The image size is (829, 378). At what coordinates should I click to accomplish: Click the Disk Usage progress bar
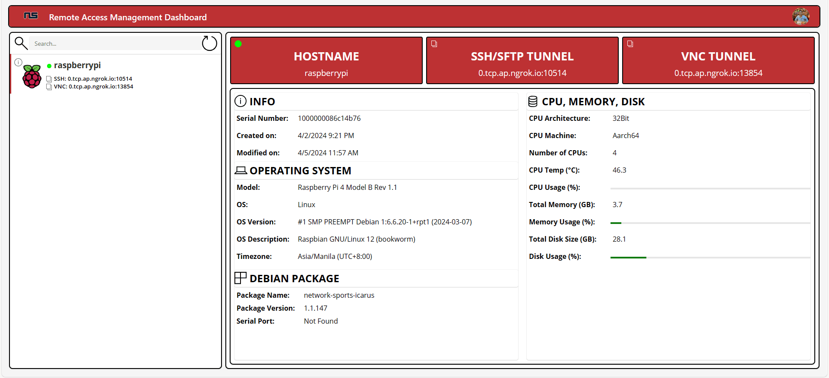[x=710, y=257]
